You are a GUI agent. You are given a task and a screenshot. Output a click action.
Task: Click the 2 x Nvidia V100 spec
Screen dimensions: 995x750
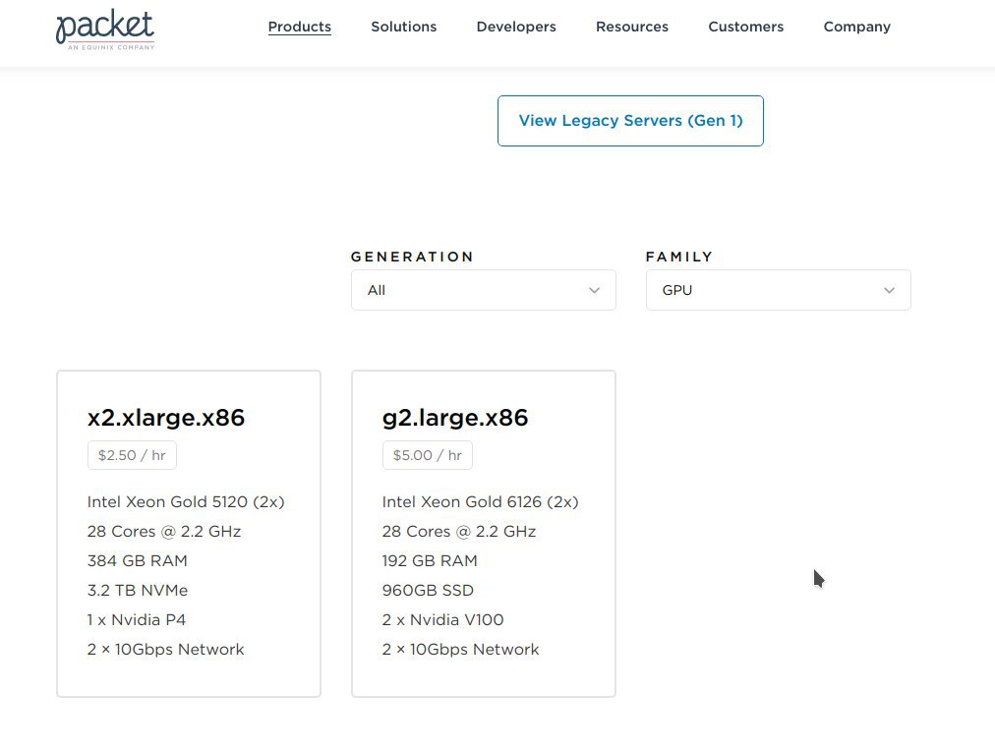click(x=442, y=620)
